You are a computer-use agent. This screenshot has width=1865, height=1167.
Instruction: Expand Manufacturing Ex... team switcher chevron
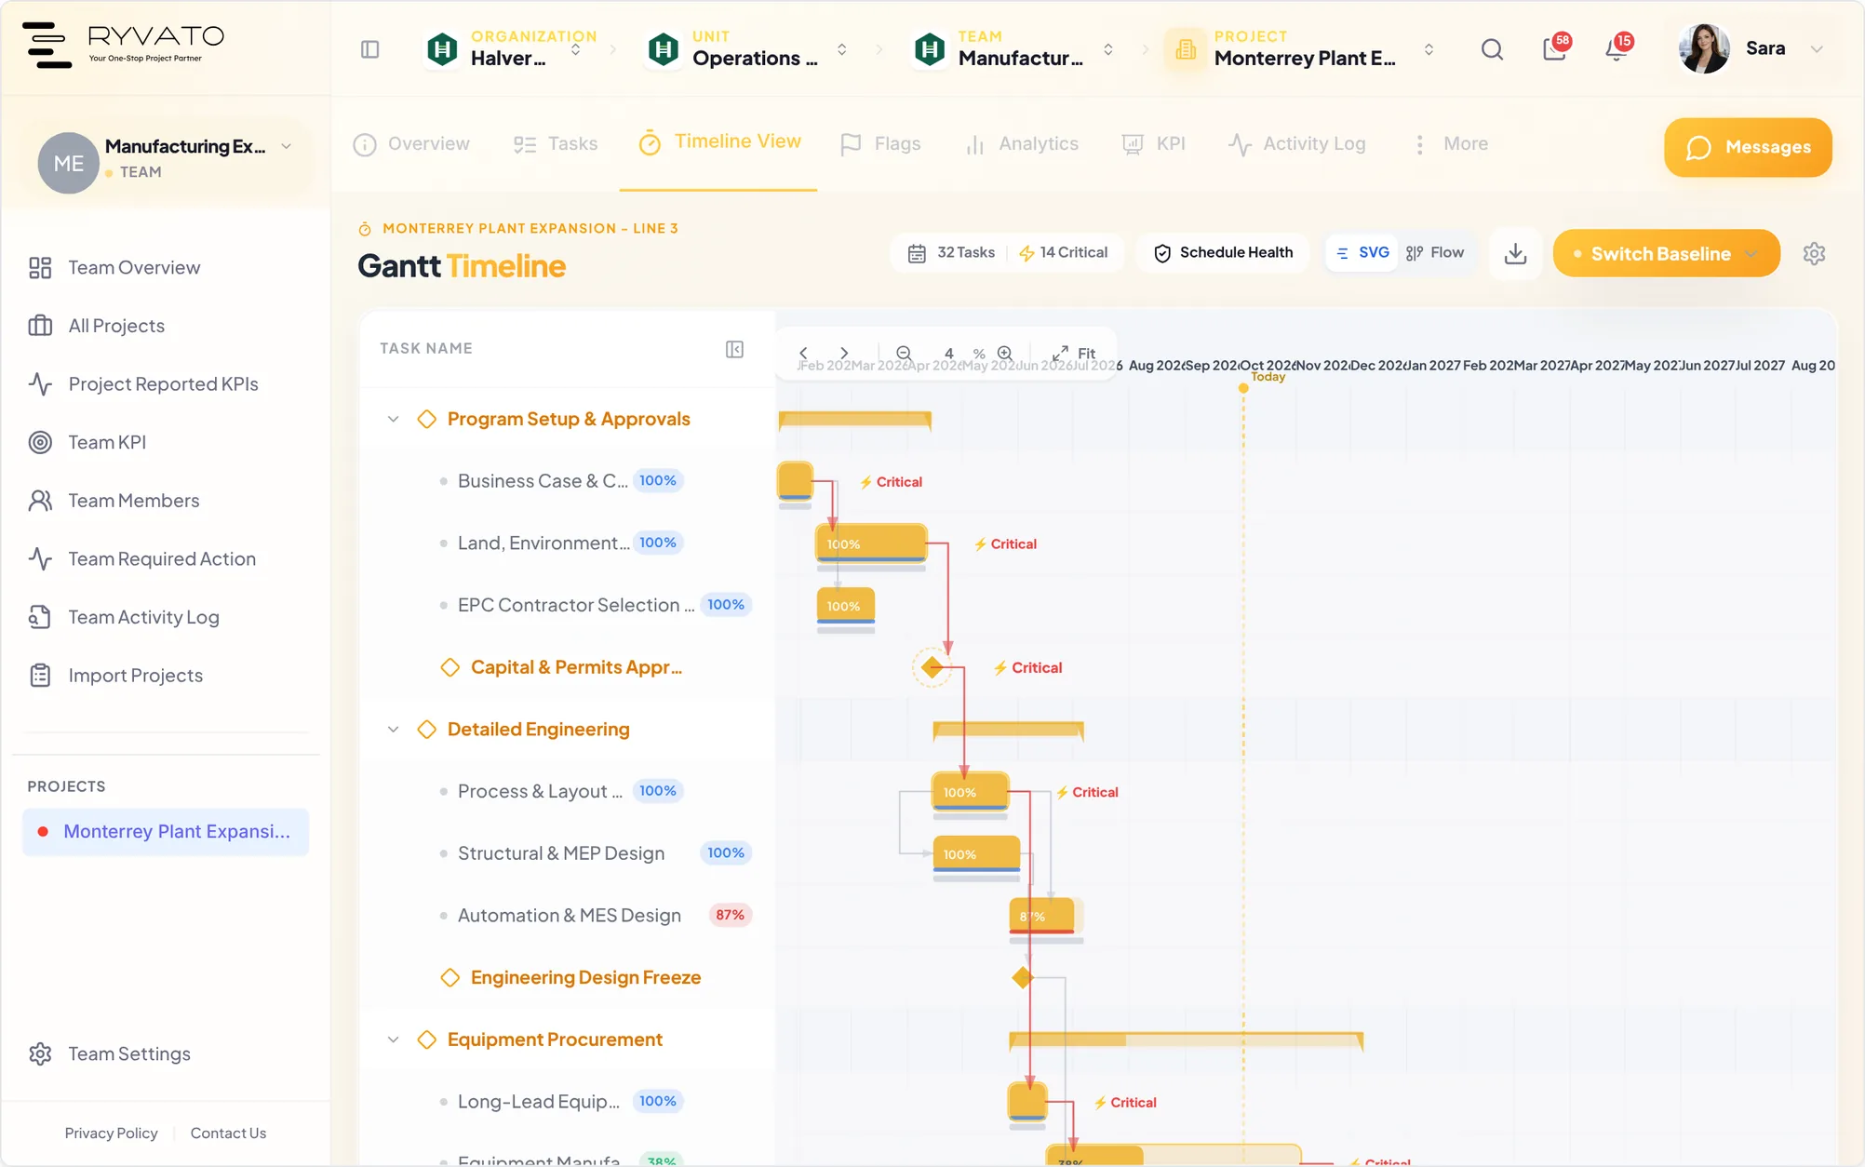pos(287,146)
